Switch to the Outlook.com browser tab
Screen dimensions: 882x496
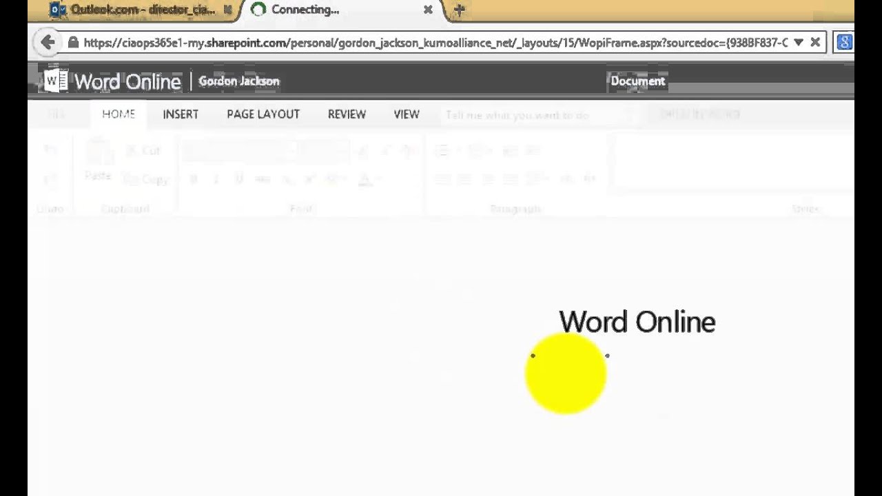tap(135, 10)
